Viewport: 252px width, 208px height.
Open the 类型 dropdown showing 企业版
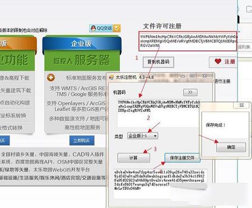pyautogui.click(x=143, y=136)
